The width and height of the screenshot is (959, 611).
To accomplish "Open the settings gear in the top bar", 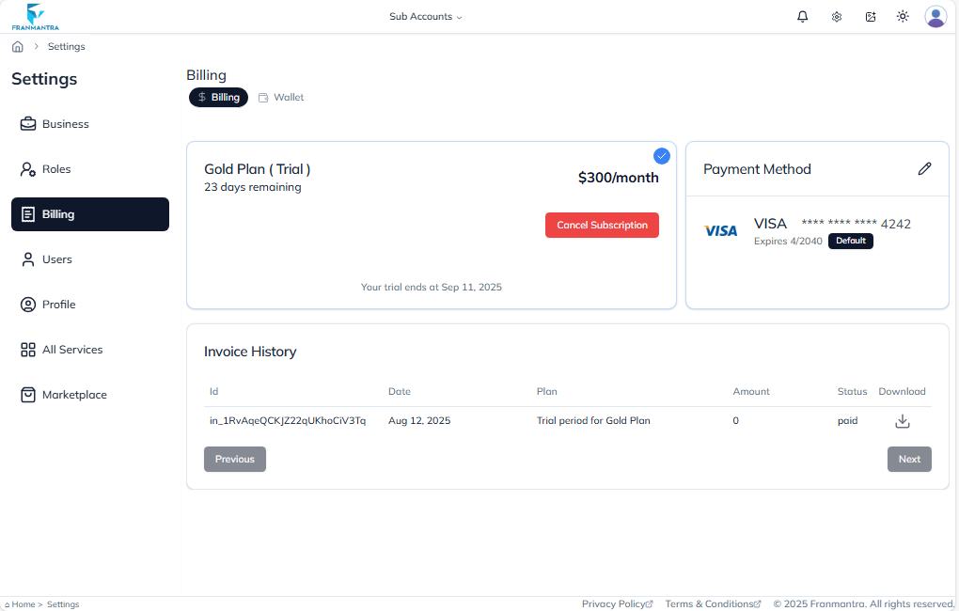I will point(836,16).
